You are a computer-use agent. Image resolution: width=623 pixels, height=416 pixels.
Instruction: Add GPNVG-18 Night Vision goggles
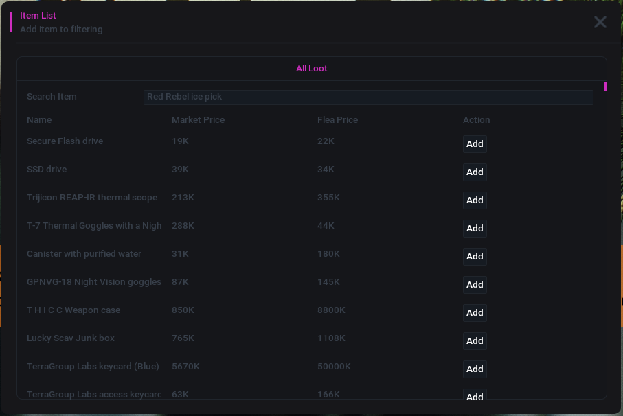click(x=475, y=285)
